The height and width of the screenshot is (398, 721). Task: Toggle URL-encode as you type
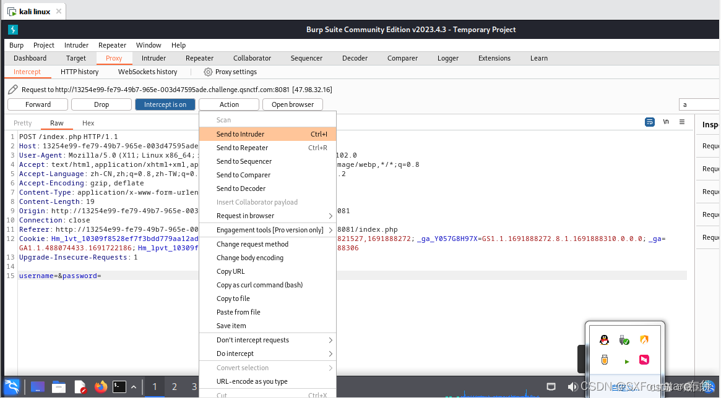pyautogui.click(x=267, y=381)
